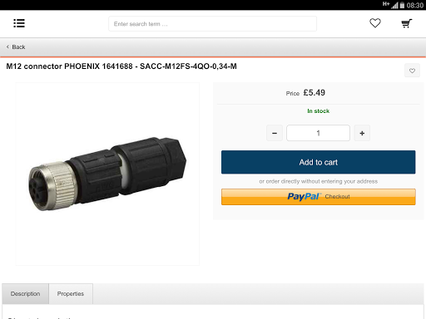
Task: Open the wishlist heart icon in header
Action: coord(375,23)
